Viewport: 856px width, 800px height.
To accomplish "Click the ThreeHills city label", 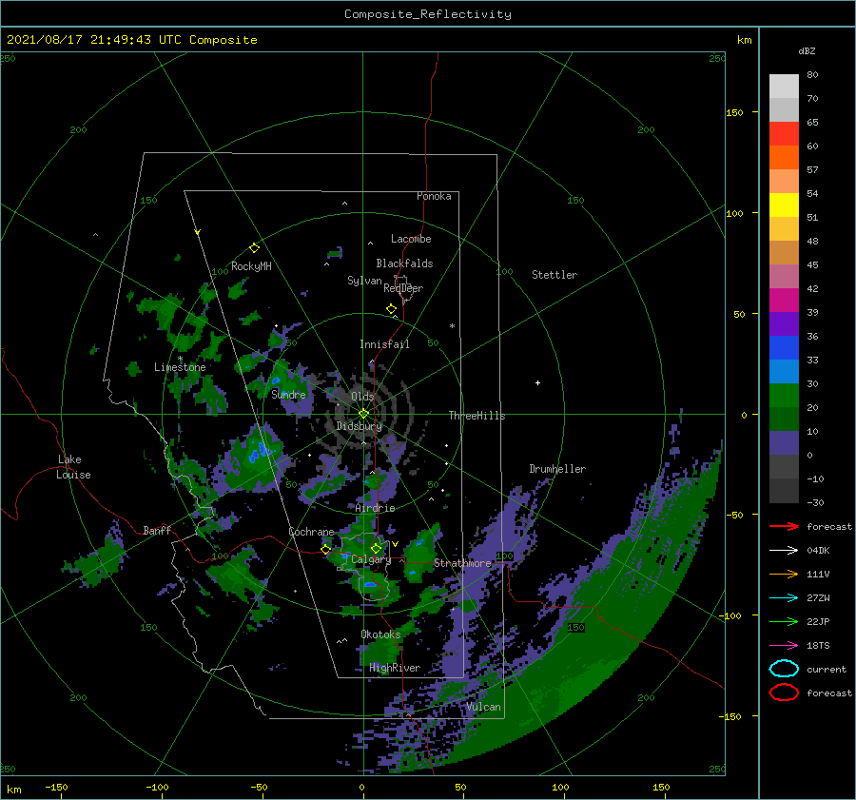I will (477, 416).
